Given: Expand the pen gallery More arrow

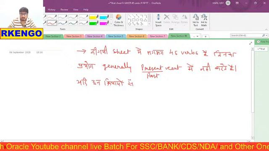Looking at the screenshot, I should click(x=111, y=24).
